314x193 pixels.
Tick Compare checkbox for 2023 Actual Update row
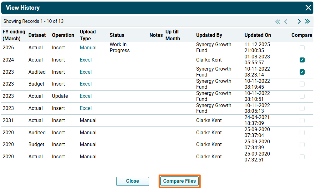pos(302,96)
